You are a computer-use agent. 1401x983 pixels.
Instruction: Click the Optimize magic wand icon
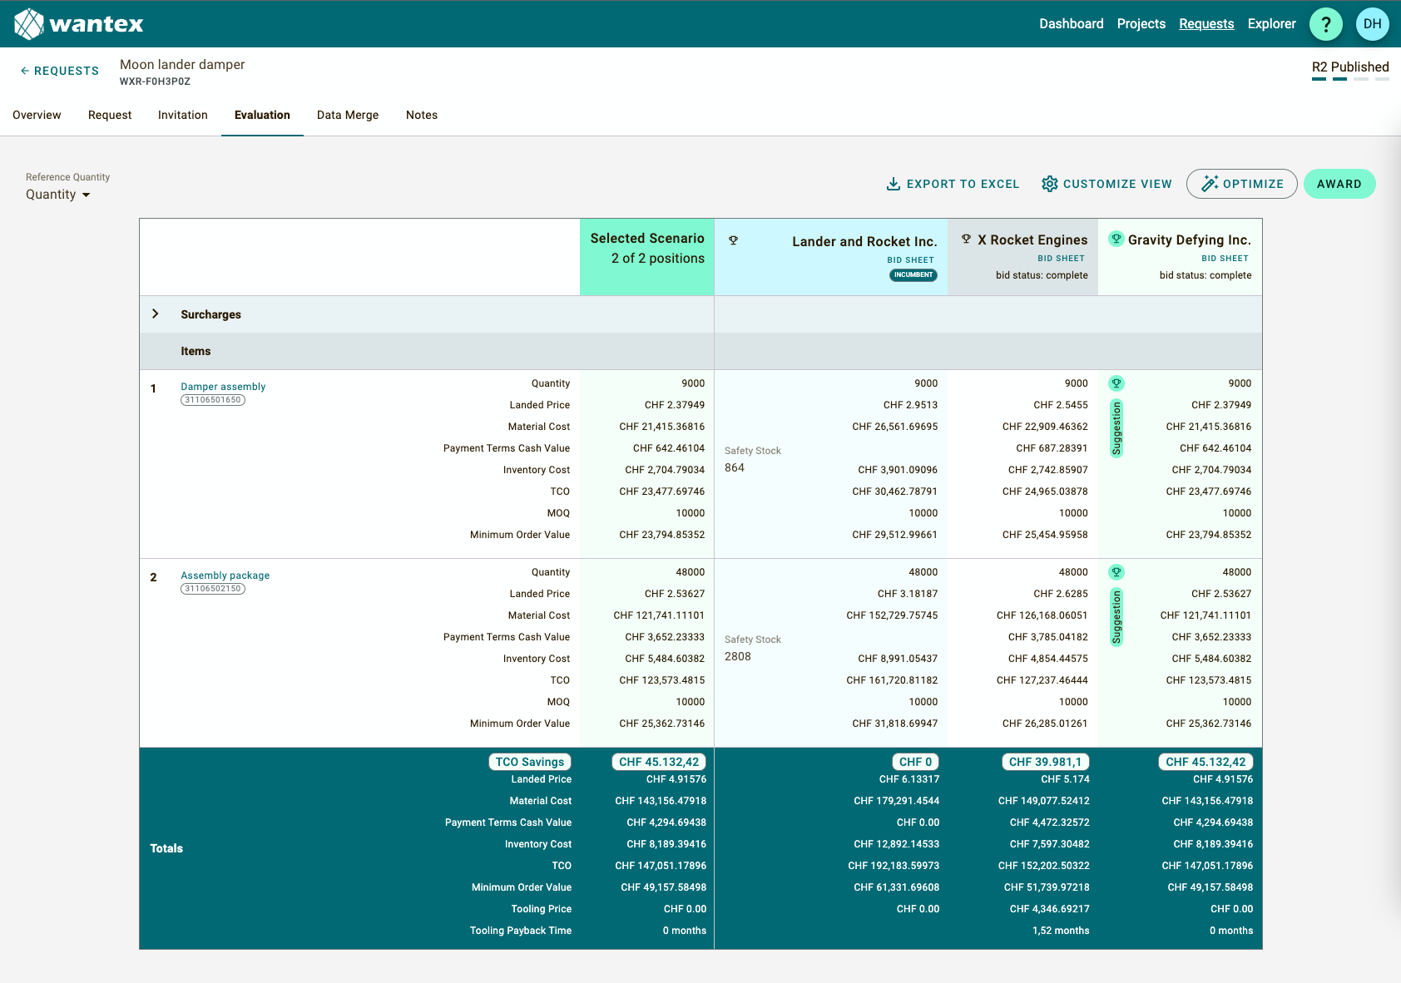pos(1210,184)
